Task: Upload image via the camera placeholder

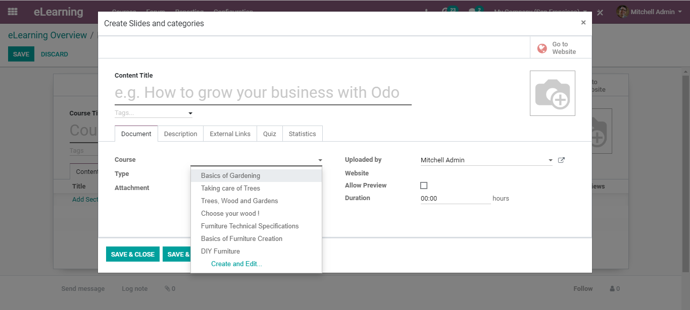Action: tap(552, 93)
